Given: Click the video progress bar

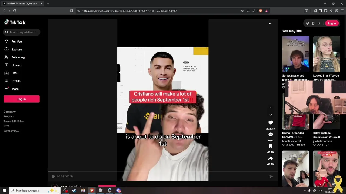Looking at the screenshot, I should (163, 171).
